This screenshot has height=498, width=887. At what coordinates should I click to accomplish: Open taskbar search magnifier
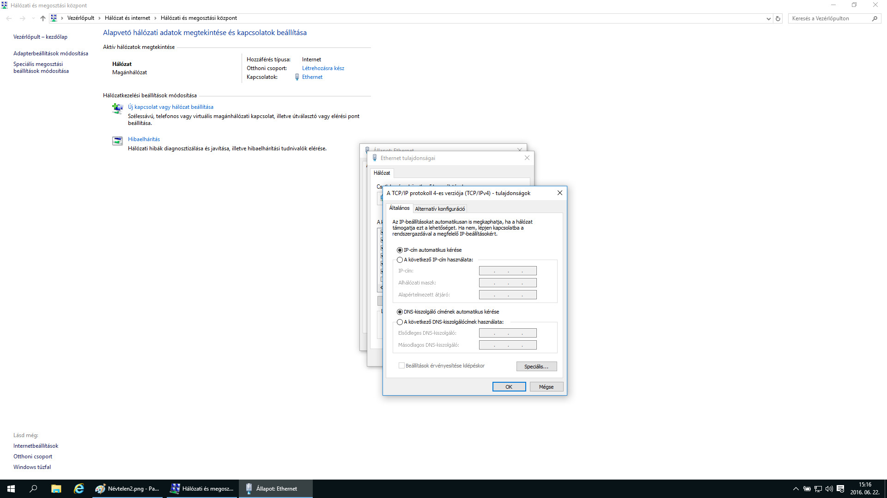click(x=33, y=489)
